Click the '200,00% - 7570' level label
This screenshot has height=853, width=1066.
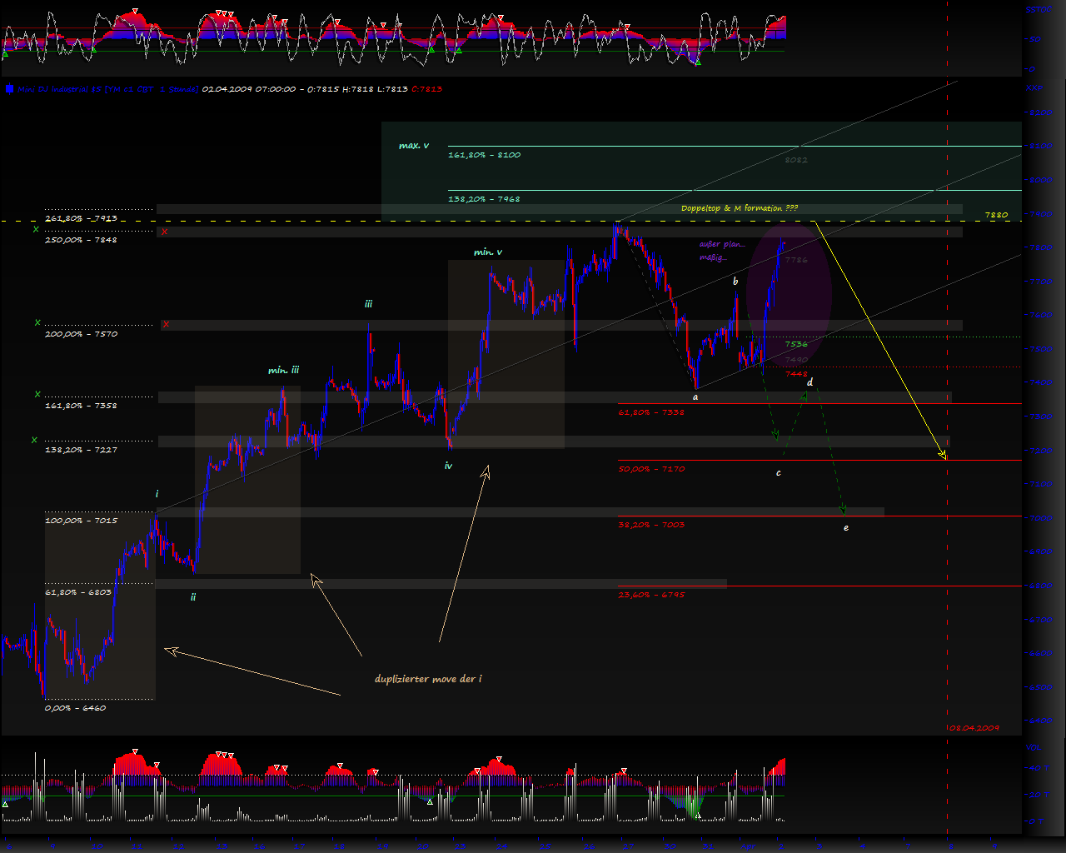(x=81, y=334)
